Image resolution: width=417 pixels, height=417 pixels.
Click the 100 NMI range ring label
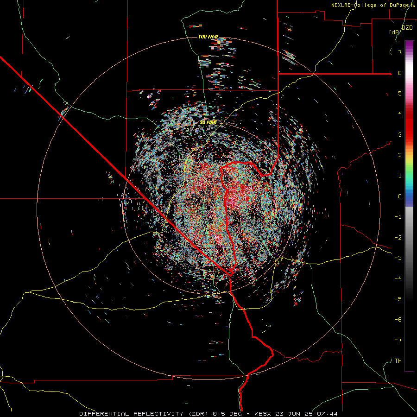coord(208,37)
